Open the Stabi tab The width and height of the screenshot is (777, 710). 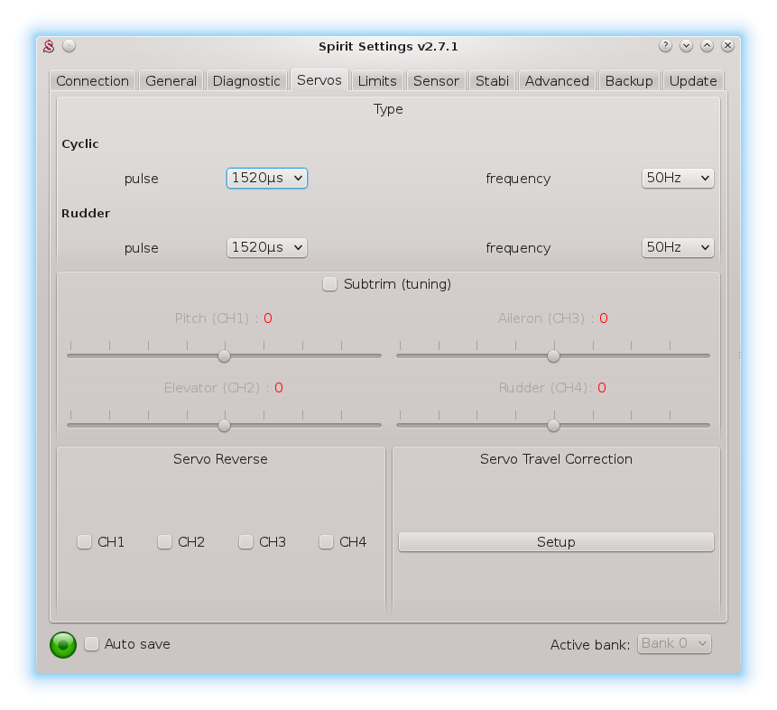(492, 81)
